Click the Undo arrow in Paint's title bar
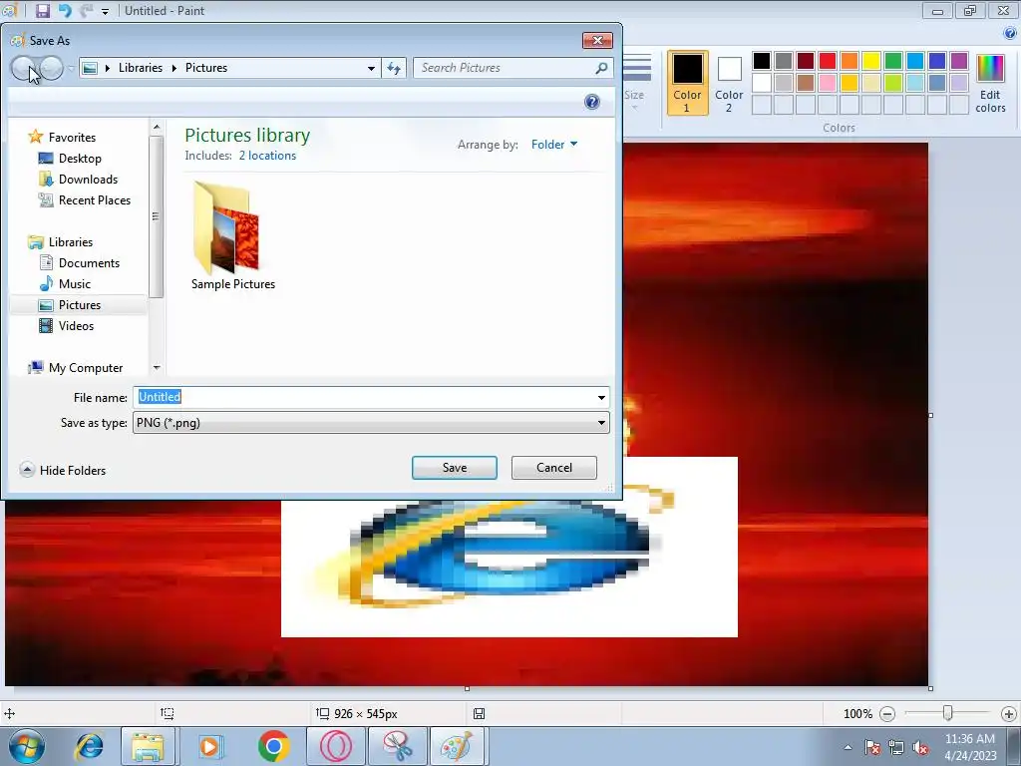Screen dimensions: 1021x766 tap(65, 10)
